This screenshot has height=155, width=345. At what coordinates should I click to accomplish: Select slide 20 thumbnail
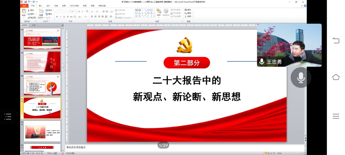tap(42, 85)
